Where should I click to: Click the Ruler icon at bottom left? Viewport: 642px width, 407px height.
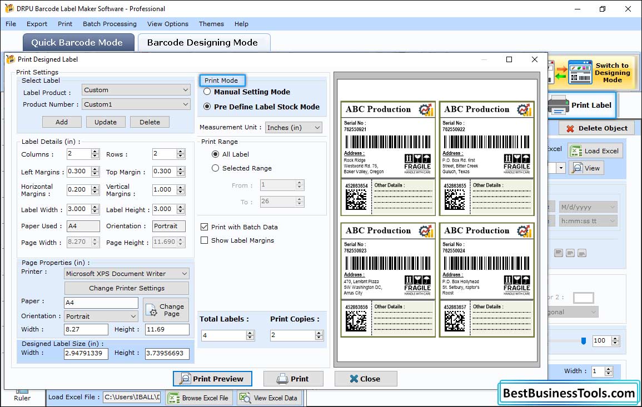22,392
